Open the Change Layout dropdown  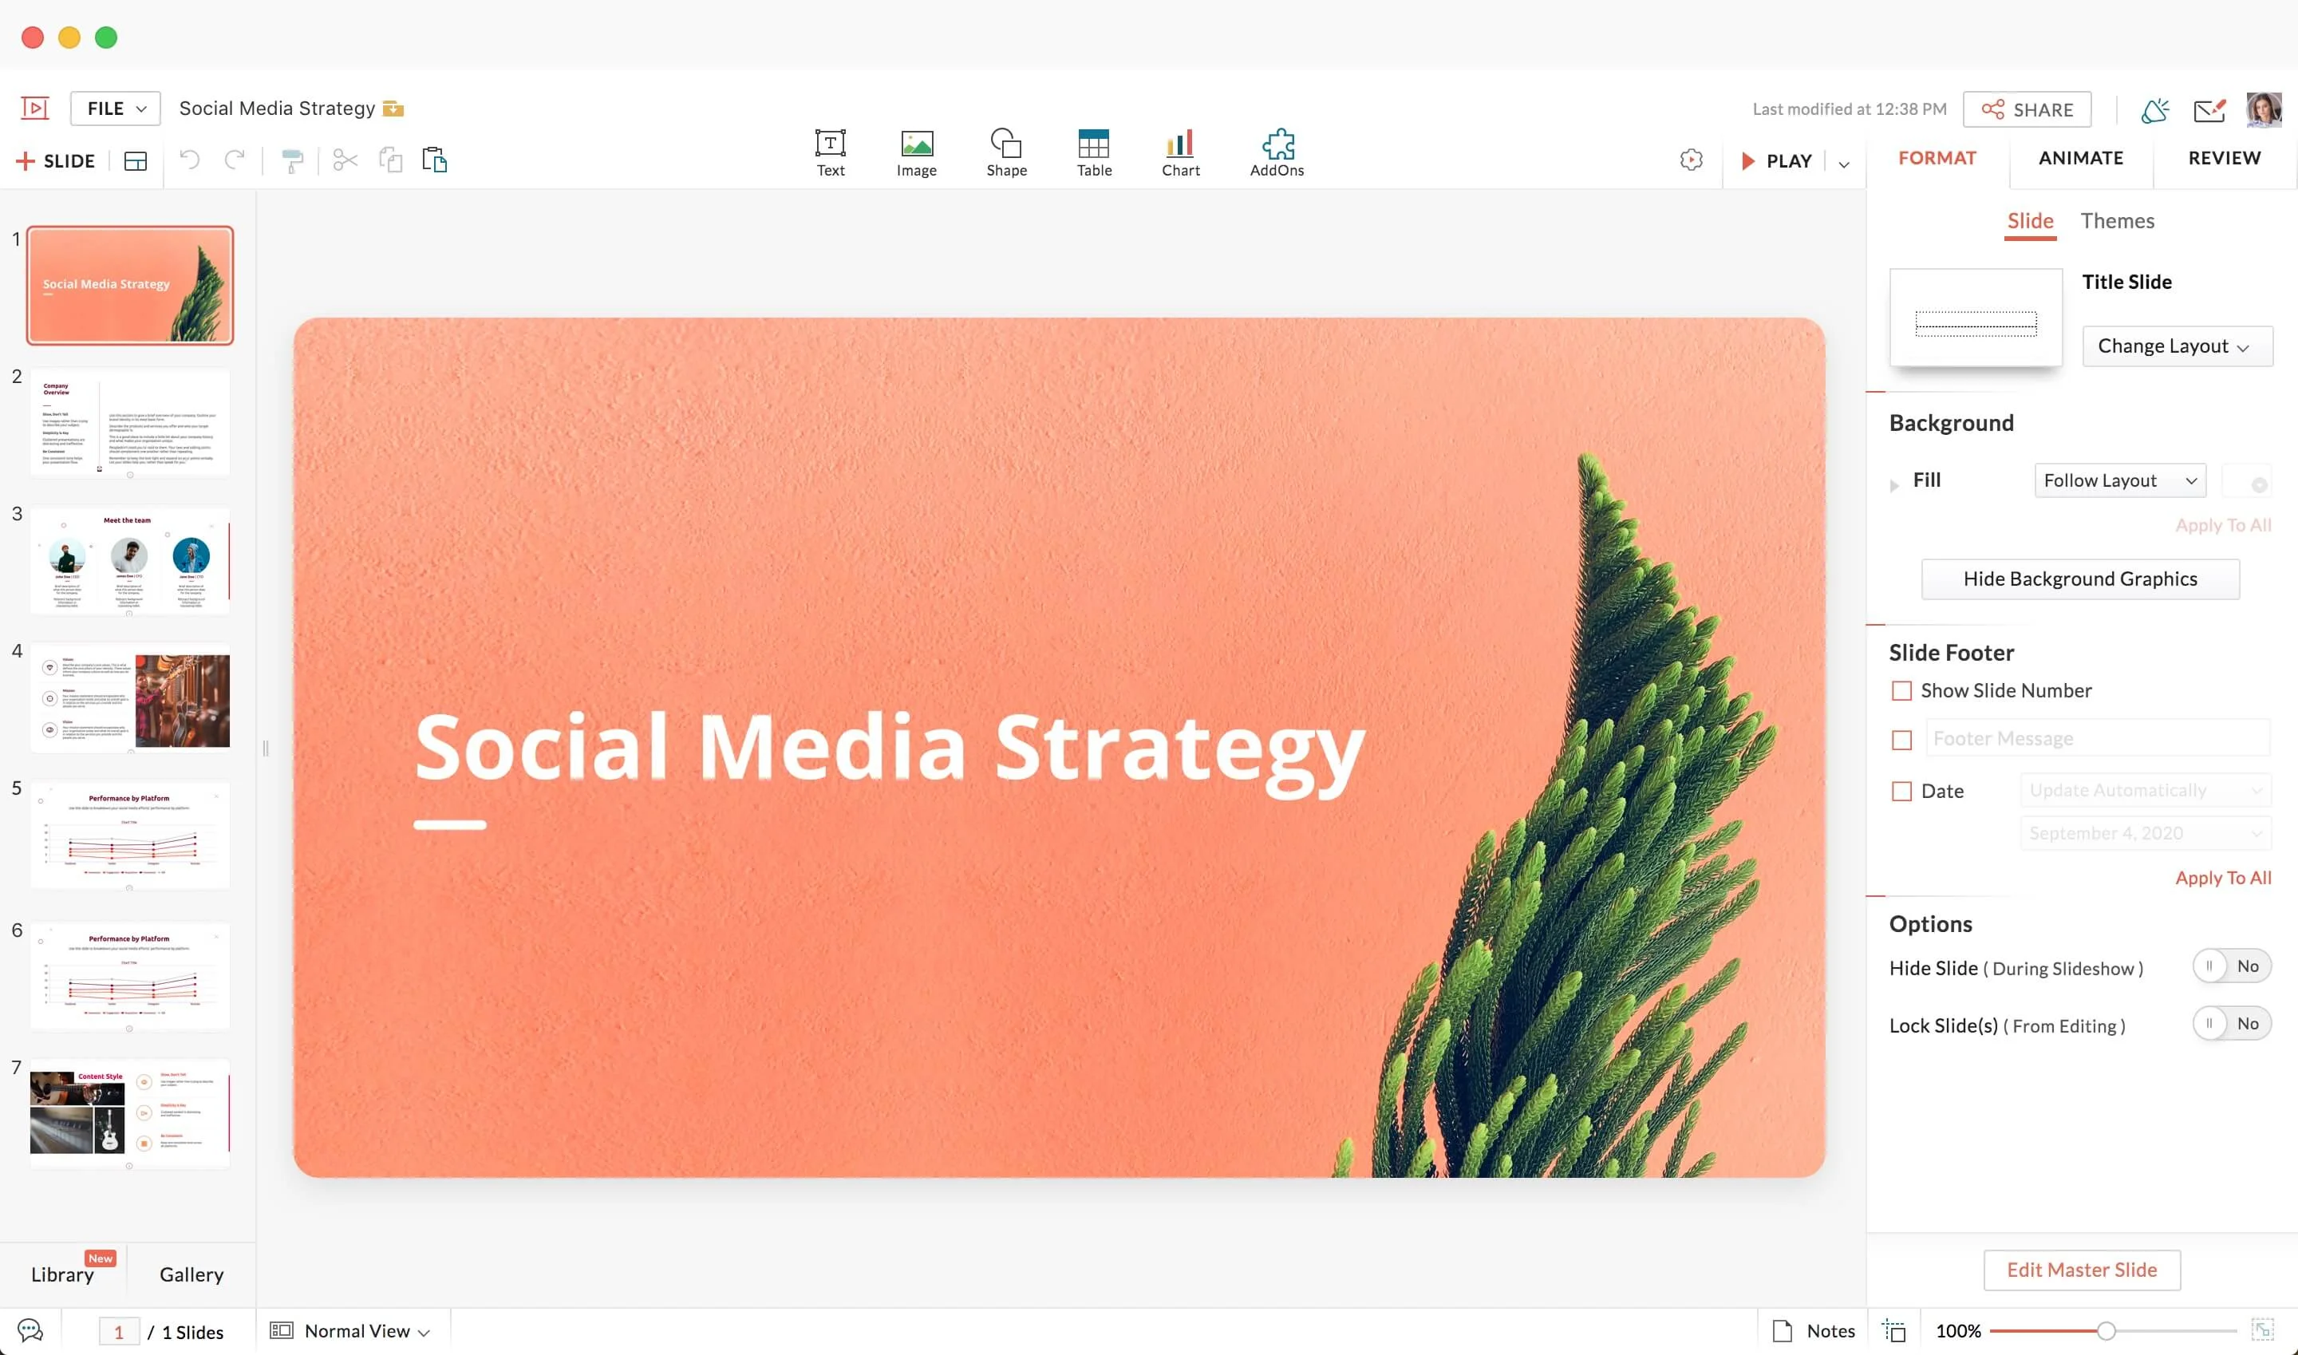pos(2174,347)
